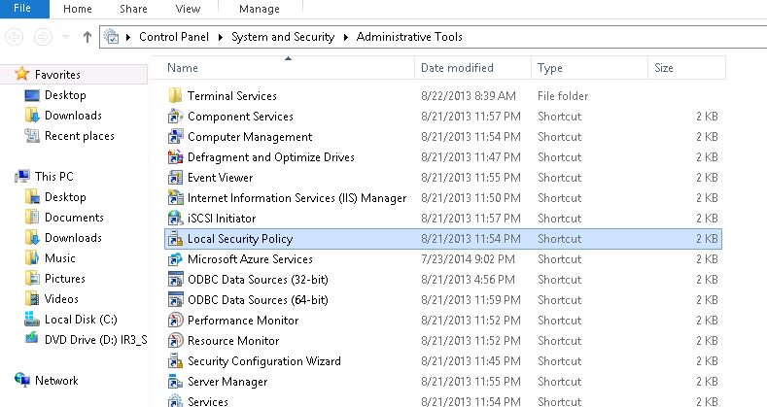This screenshot has height=407, width=767.
Task: Select the Performance Monitor icon
Action: click(175, 321)
